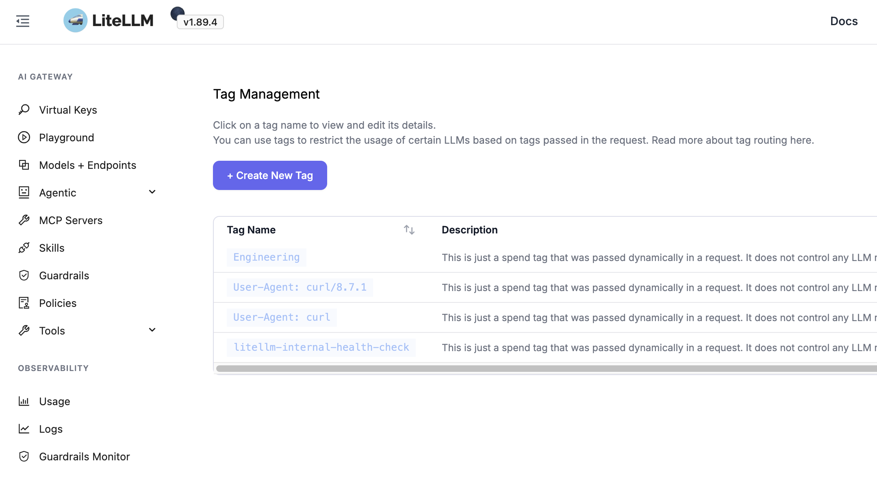Click the Tag Management heading
This screenshot has height=479, width=877.
(266, 94)
